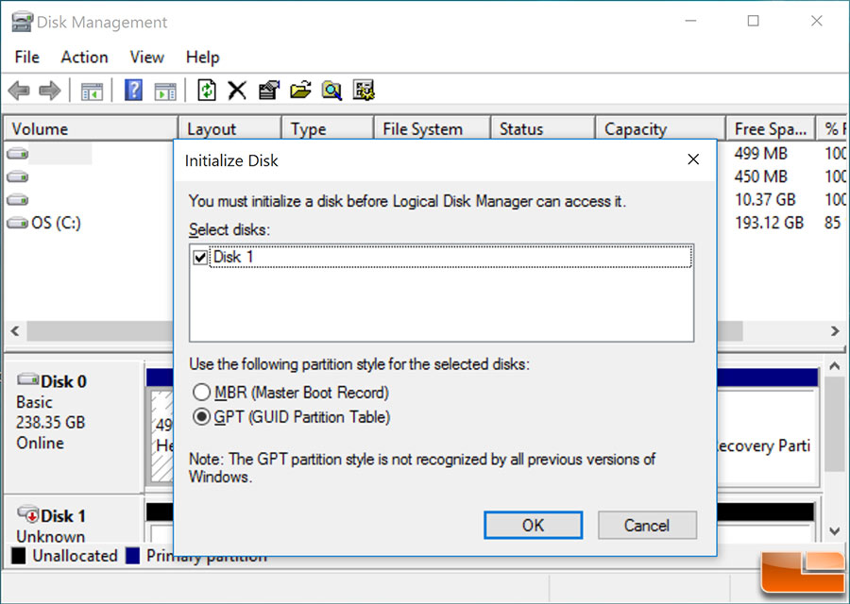
Task: Sort by the Status column header
Action: (x=543, y=129)
